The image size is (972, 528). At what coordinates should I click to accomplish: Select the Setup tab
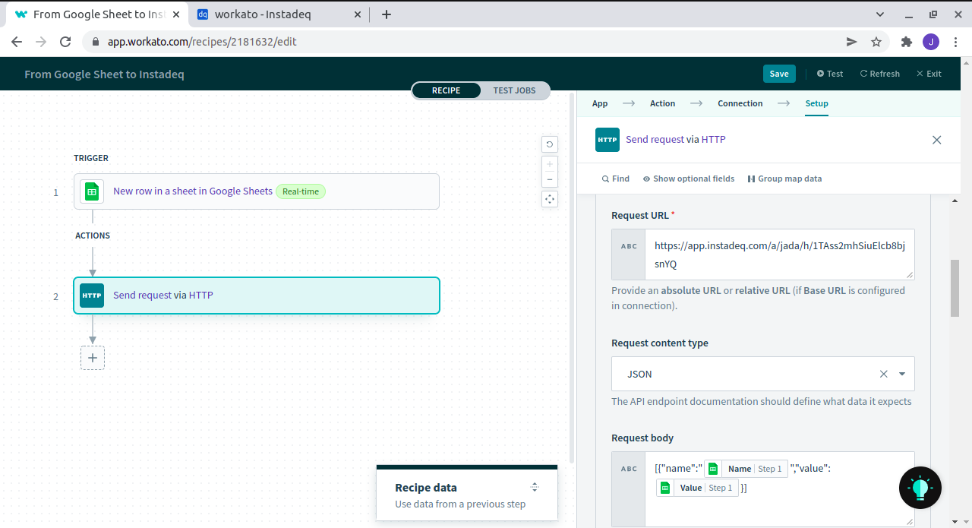pyautogui.click(x=816, y=103)
